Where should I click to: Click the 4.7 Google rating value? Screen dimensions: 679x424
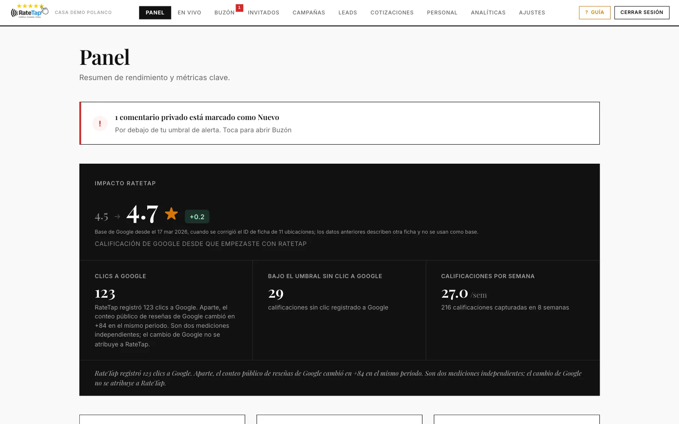coord(142,214)
